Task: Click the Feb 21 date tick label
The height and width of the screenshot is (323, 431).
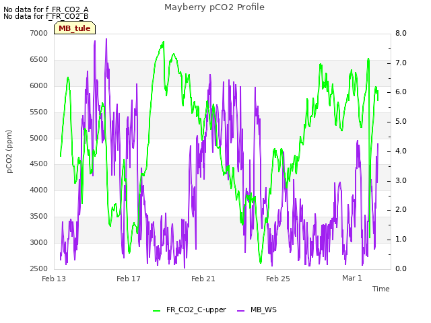Action: point(203,279)
